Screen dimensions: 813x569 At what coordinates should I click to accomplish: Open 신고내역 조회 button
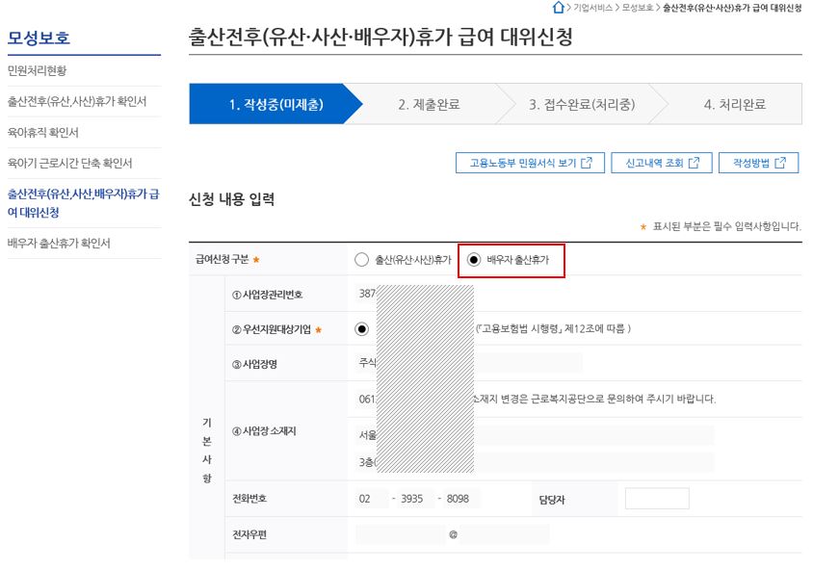pos(662,163)
